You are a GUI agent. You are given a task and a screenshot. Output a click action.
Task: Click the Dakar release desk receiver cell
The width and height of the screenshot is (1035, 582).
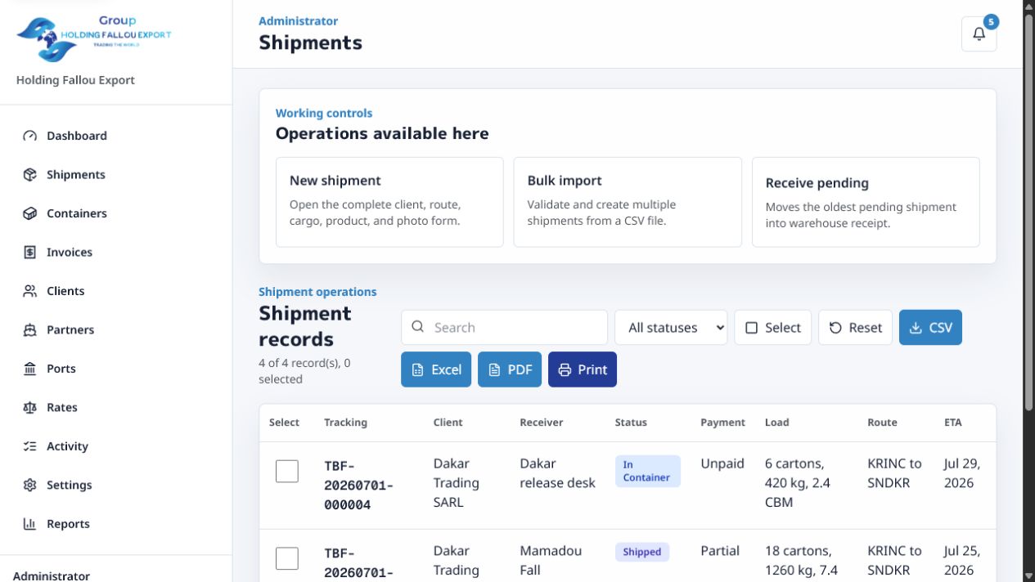[x=558, y=473]
